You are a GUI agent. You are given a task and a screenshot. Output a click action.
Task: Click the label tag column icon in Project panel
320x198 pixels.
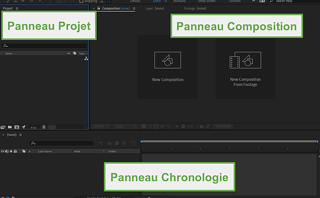[74, 53]
